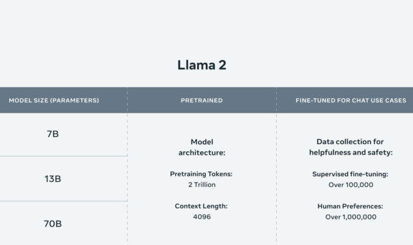The image size is (413, 245).
Task: Click the Pretraining Tokens label
Action: tap(201, 174)
